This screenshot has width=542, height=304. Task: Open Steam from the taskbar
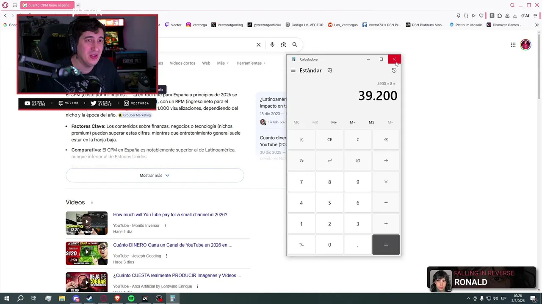coord(90,299)
